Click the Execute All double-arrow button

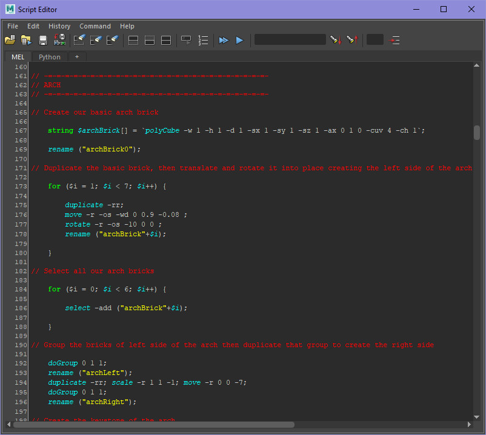[224, 40]
